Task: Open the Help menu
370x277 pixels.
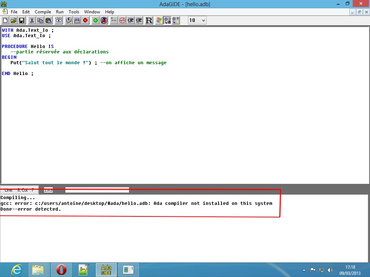Action: point(109,12)
